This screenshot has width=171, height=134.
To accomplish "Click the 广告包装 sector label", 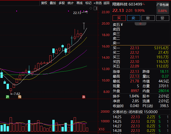I will [163, 5].
